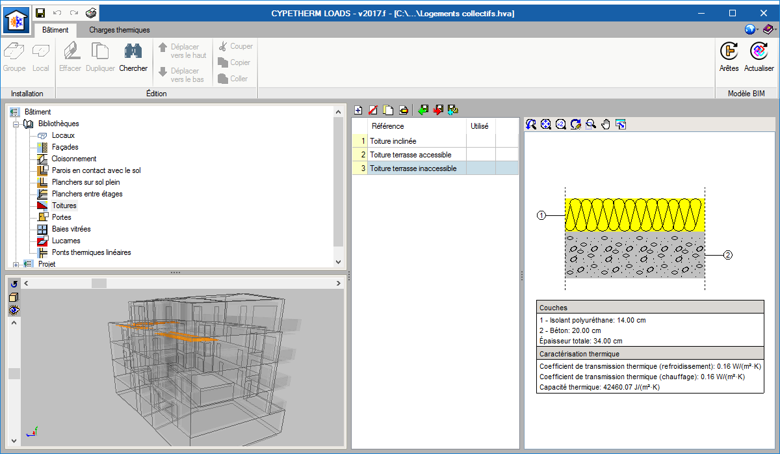Open Ponts thermiques linéaires item

(91, 252)
